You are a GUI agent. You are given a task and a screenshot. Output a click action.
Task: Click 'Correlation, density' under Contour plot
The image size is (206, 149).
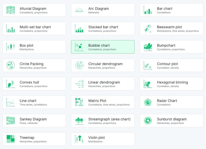[168, 68]
